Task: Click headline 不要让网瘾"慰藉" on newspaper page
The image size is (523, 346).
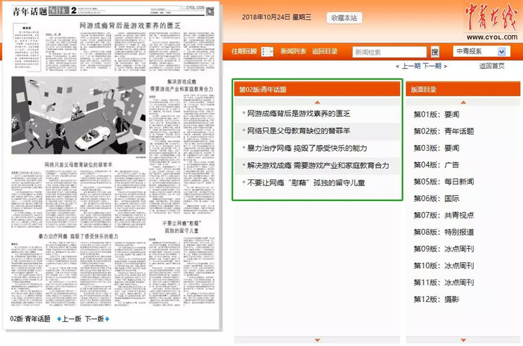Action: [182, 223]
